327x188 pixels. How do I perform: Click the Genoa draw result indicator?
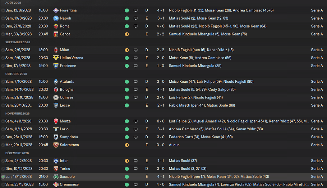pyautogui.click(x=127, y=34)
